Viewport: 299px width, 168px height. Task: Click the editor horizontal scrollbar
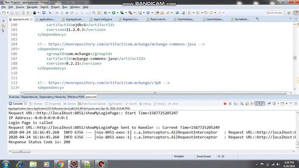pos(155,93)
